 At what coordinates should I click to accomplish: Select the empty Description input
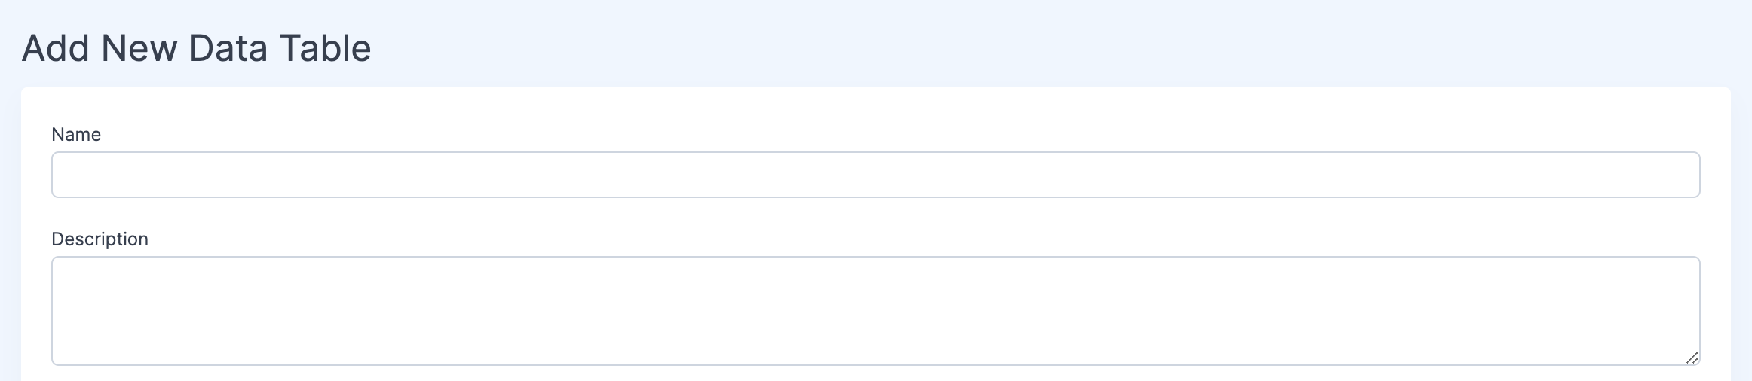pos(875,310)
